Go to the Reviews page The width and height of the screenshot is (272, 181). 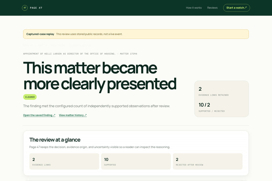[212, 8]
